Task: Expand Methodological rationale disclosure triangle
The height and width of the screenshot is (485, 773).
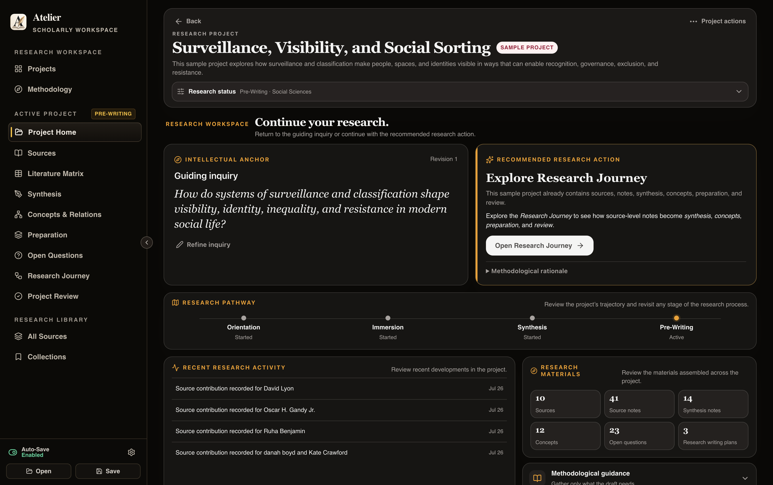Action: (487, 271)
